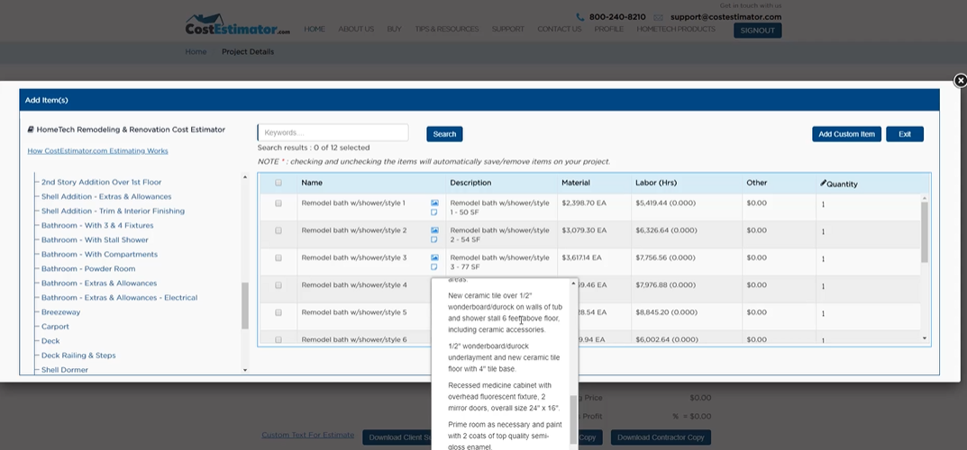Open How CostEstimator.com Estimating Works link
The image size is (967, 450).
tap(97, 151)
